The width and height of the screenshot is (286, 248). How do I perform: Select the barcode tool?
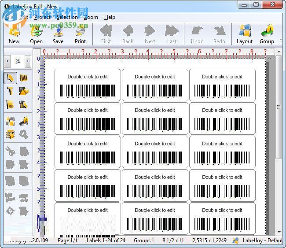click(24, 78)
